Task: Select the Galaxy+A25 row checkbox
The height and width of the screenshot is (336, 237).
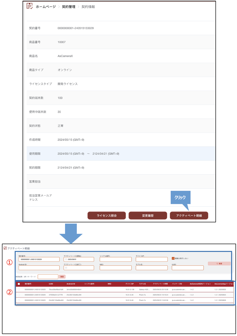Action: 19,289
